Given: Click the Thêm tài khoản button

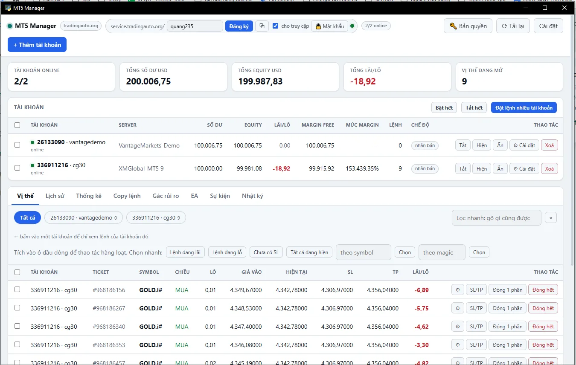Looking at the screenshot, I should pyautogui.click(x=37, y=45).
